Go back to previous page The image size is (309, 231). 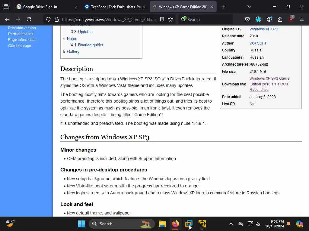click(x=7, y=19)
